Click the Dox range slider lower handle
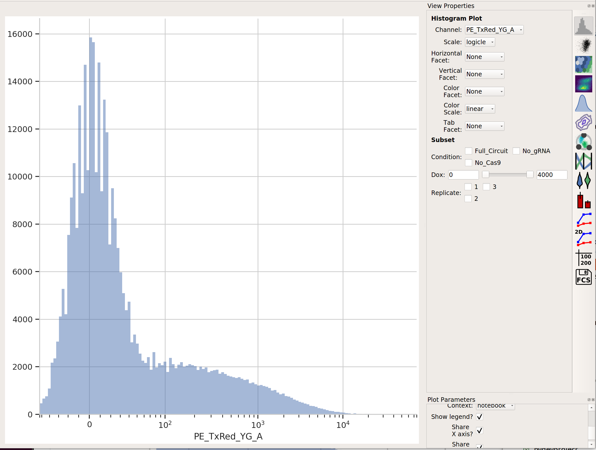596x450 pixels. tap(486, 175)
